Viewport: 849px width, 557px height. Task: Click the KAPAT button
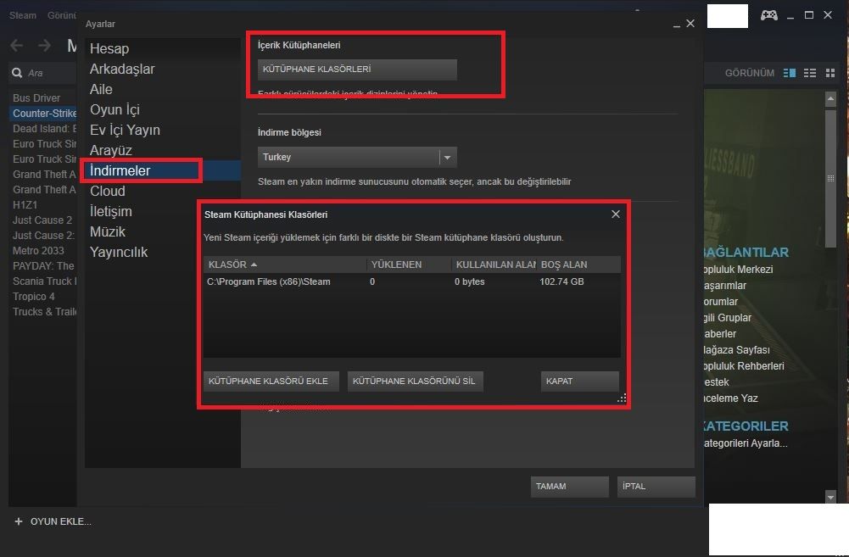(580, 381)
